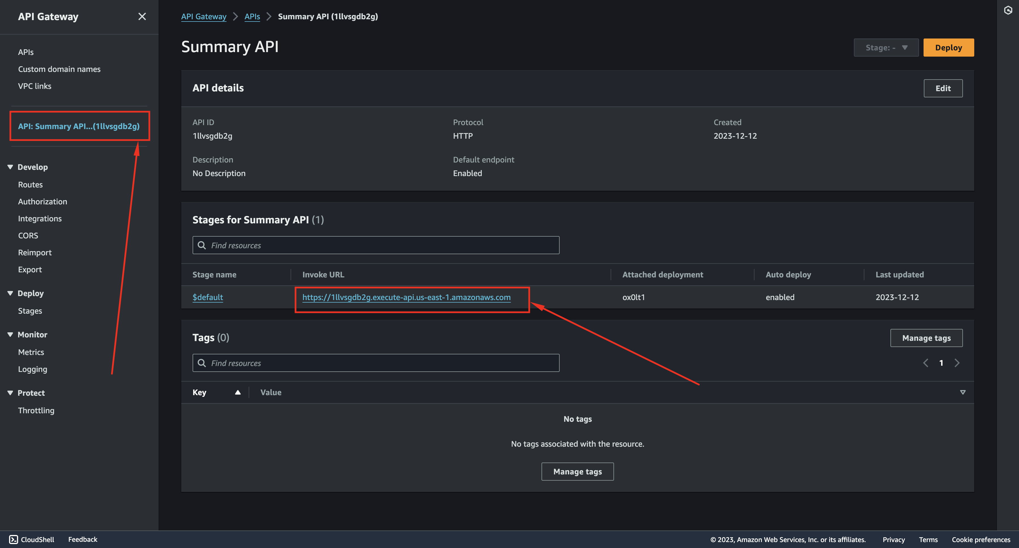Open tags table column settings triangle
This screenshot has height=548, width=1019.
tap(963, 392)
